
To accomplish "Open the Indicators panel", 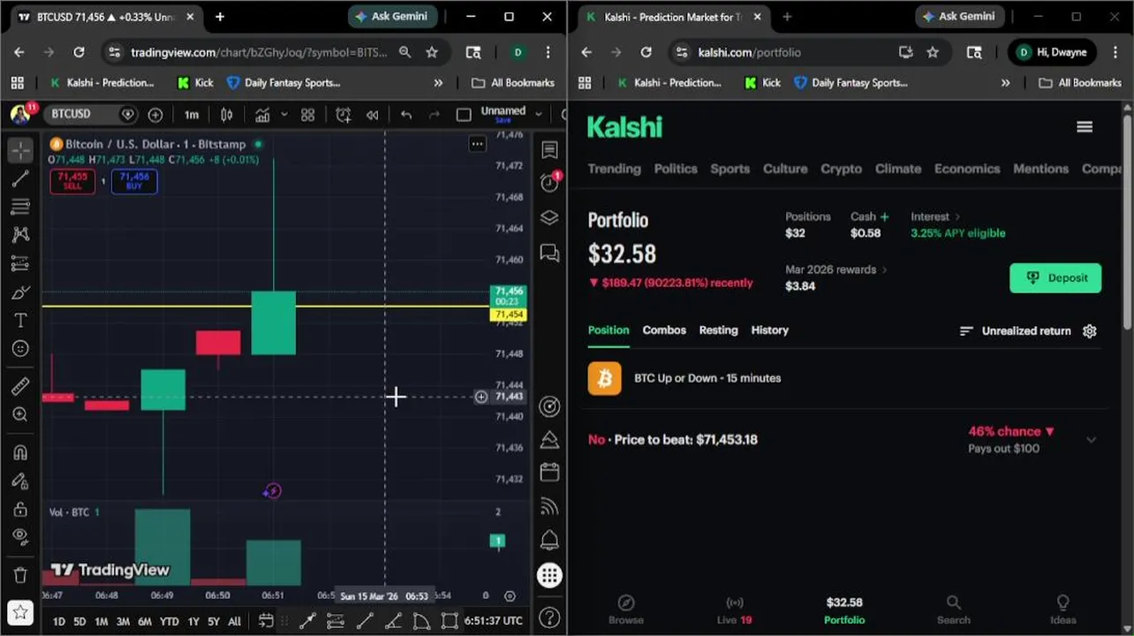I will (x=262, y=114).
